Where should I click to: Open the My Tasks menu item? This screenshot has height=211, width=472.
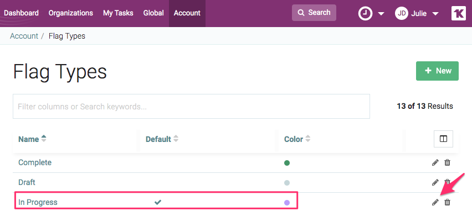[118, 13]
